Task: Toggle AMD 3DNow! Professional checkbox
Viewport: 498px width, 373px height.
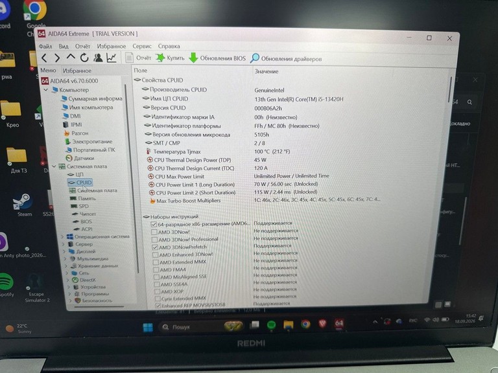Action: tap(155, 240)
